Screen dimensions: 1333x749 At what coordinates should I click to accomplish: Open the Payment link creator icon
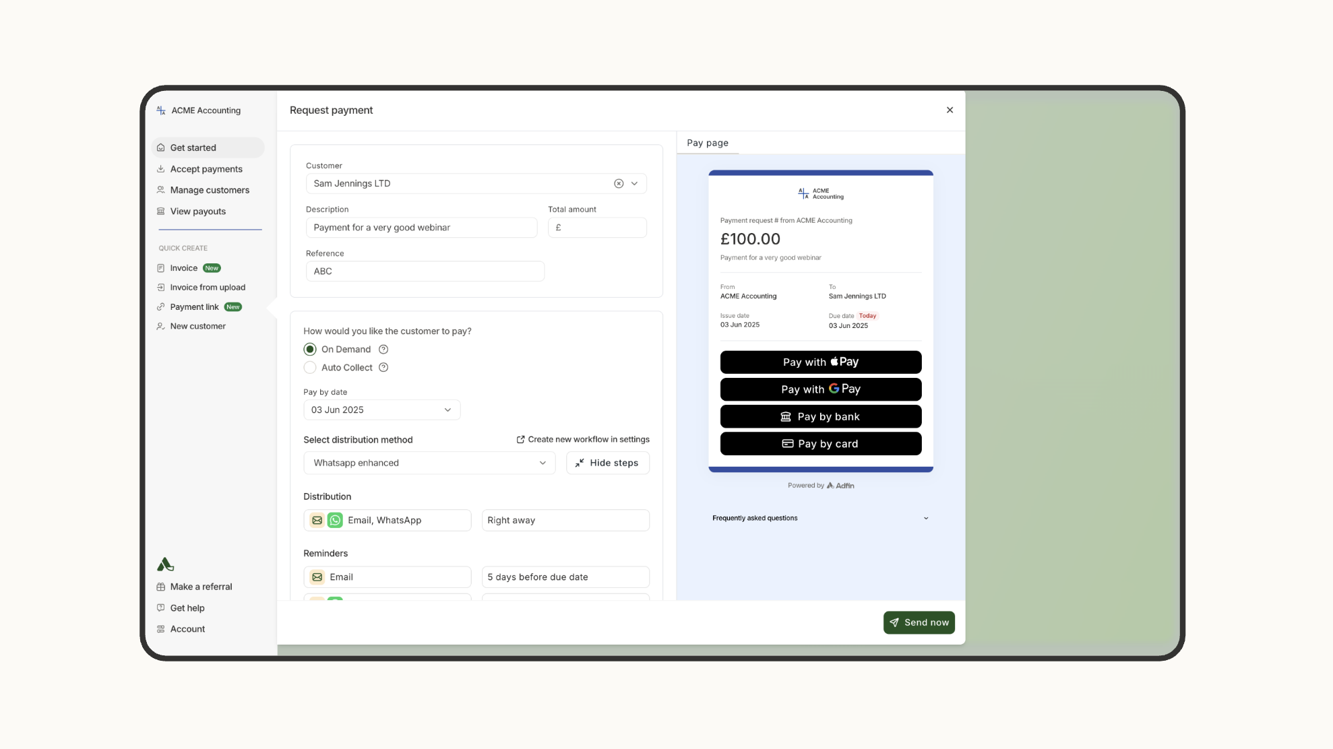[160, 306]
